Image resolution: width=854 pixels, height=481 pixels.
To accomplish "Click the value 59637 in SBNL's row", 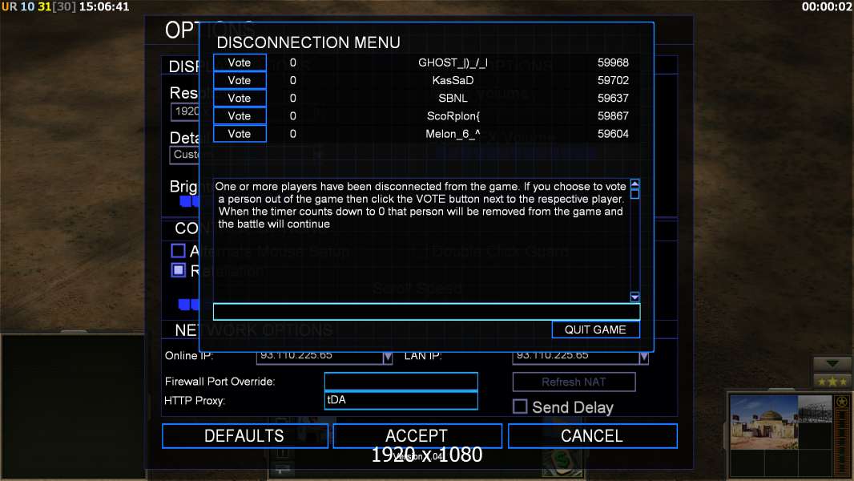I will [613, 98].
